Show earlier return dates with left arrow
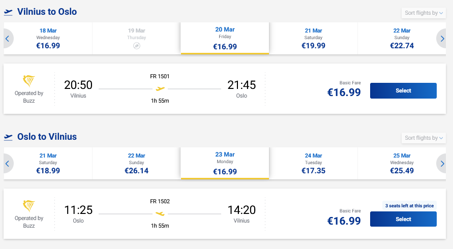Image resolution: width=453 pixels, height=249 pixels. coord(8,164)
